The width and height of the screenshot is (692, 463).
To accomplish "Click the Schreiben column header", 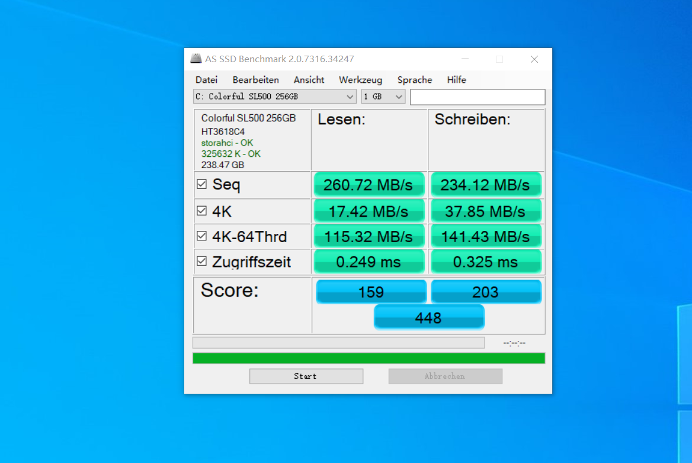I will tap(472, 120).
